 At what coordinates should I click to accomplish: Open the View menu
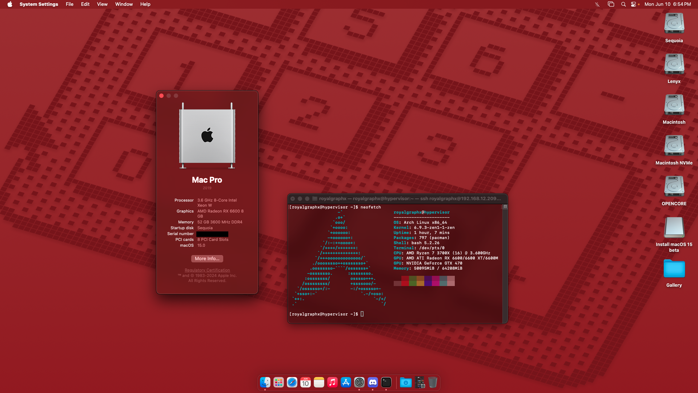[102, 4]
